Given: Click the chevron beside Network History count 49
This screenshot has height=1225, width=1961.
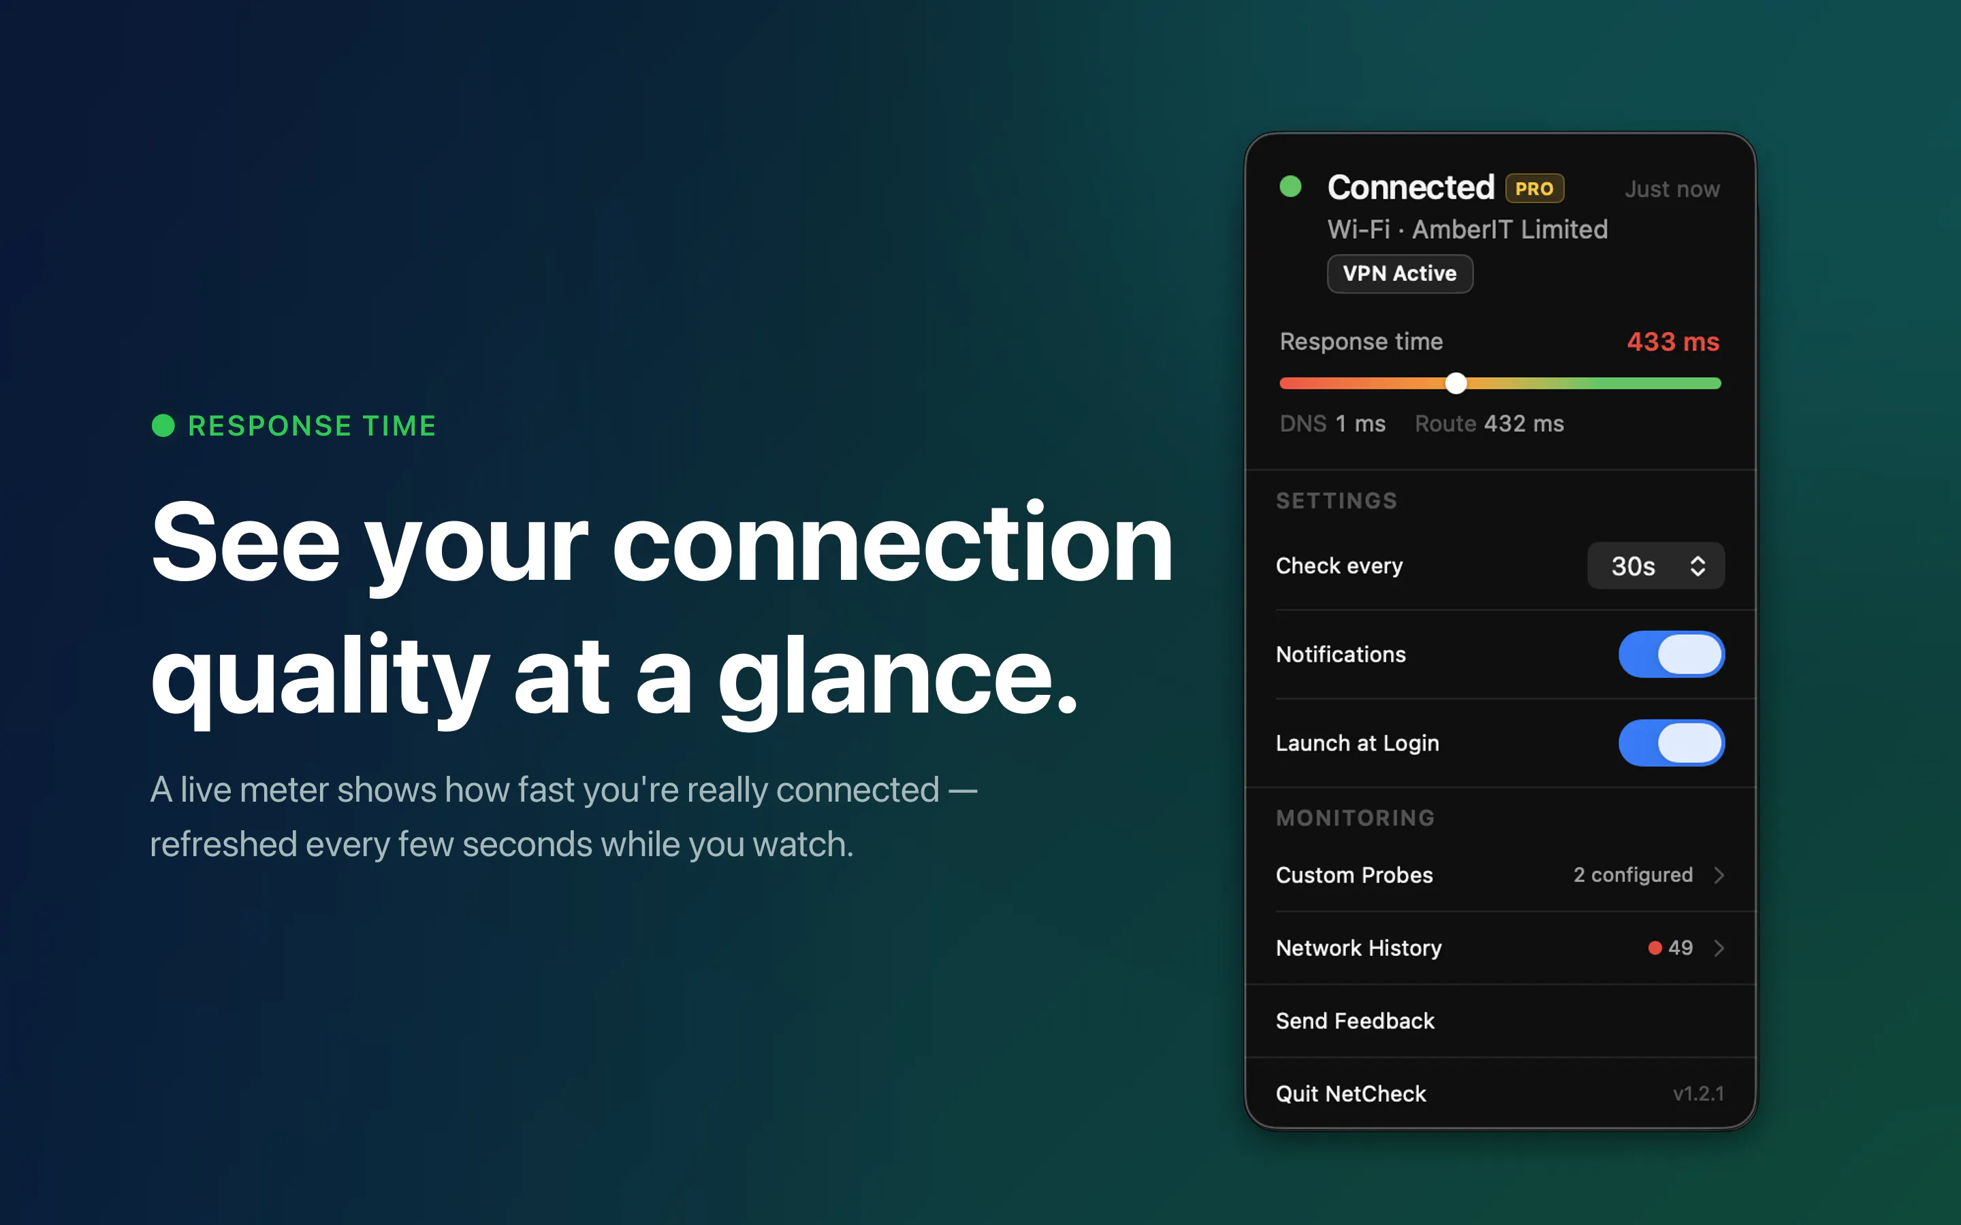Looking at the screenshot, I should [1719, 948].
